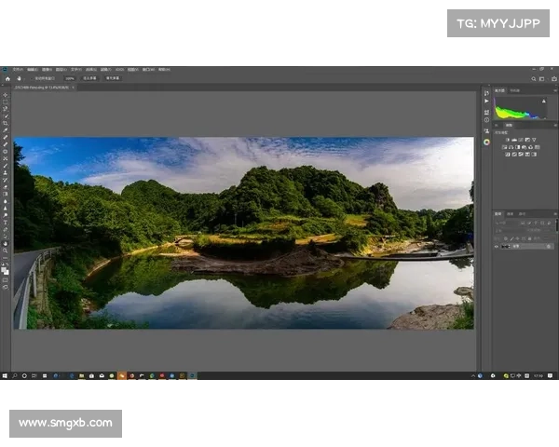Click the search icon at top right
The width and height of the screenshot is (559, 447).
click(535, 78)
